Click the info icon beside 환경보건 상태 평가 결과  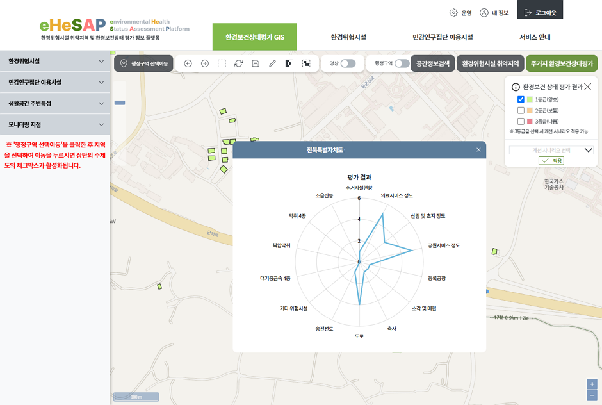pos(516,87)
